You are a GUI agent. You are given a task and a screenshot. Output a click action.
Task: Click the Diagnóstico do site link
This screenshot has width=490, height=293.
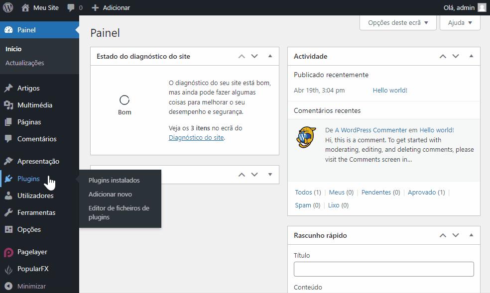point(196,138)
